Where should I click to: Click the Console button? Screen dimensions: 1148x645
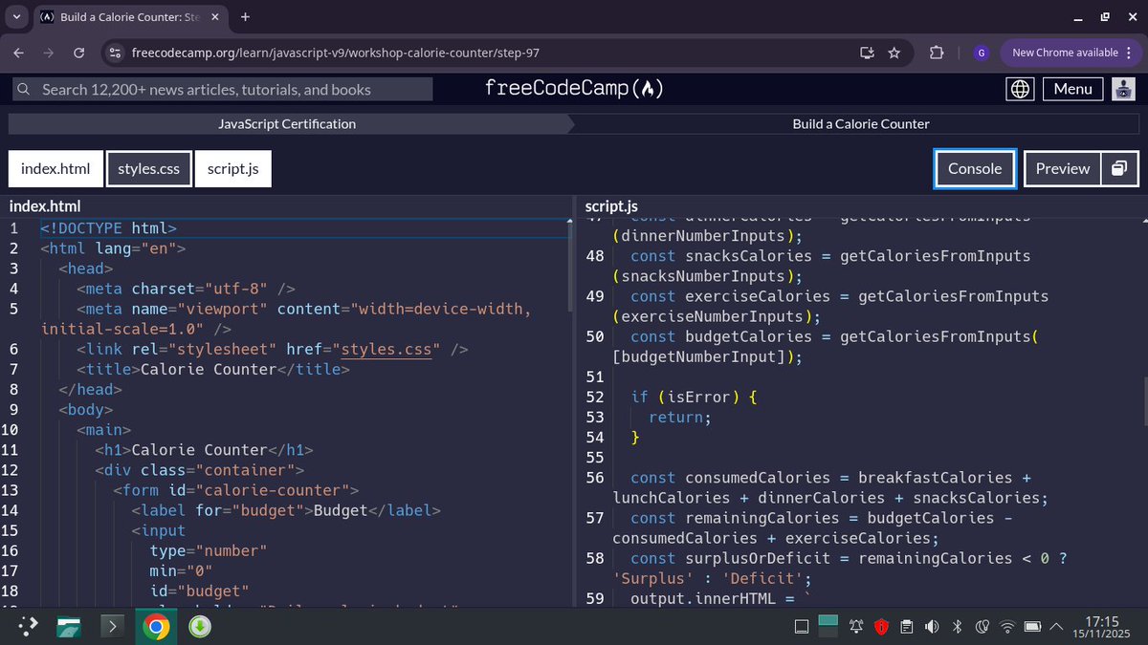974,168
